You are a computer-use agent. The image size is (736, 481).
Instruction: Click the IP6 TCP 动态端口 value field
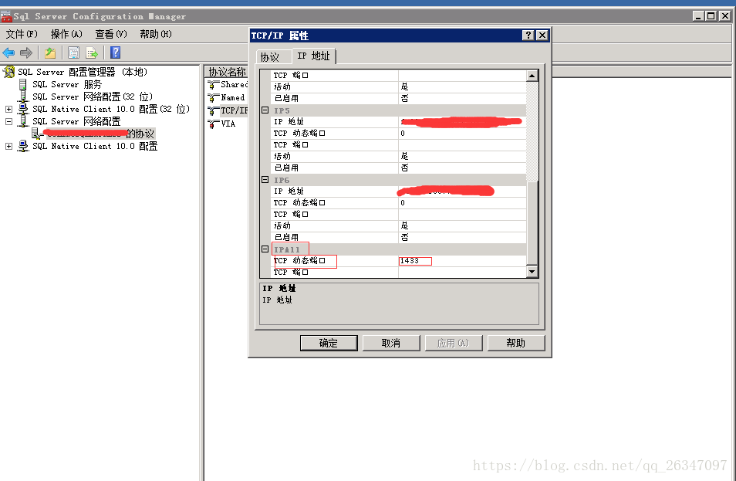pyautogui.click(x=462, y=203)
